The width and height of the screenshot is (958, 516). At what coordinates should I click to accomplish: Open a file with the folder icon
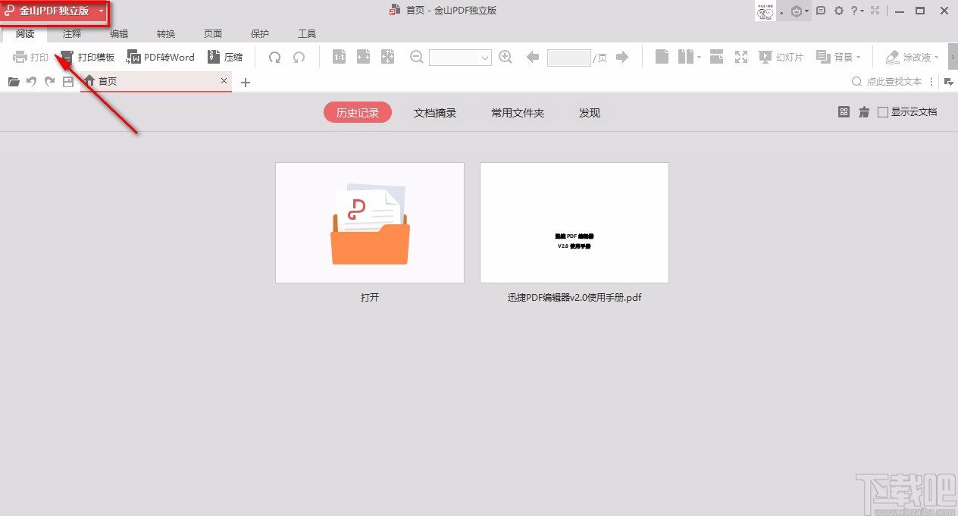tap(13, 82)
